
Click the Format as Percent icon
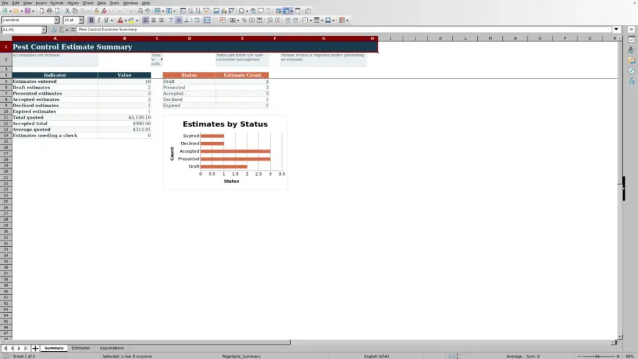244,20
